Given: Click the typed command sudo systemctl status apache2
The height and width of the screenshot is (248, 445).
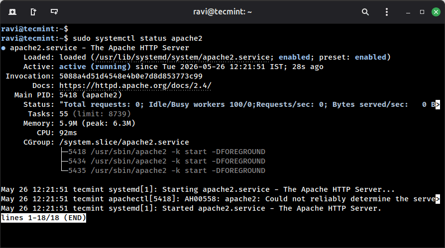Looking at the screenshot, I should click(x=137, y=38).
